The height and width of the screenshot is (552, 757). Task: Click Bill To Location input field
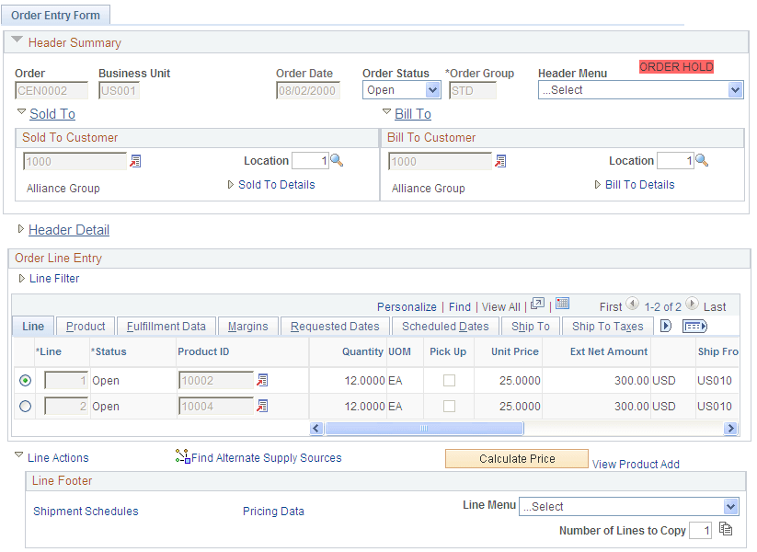pos(675,160)
